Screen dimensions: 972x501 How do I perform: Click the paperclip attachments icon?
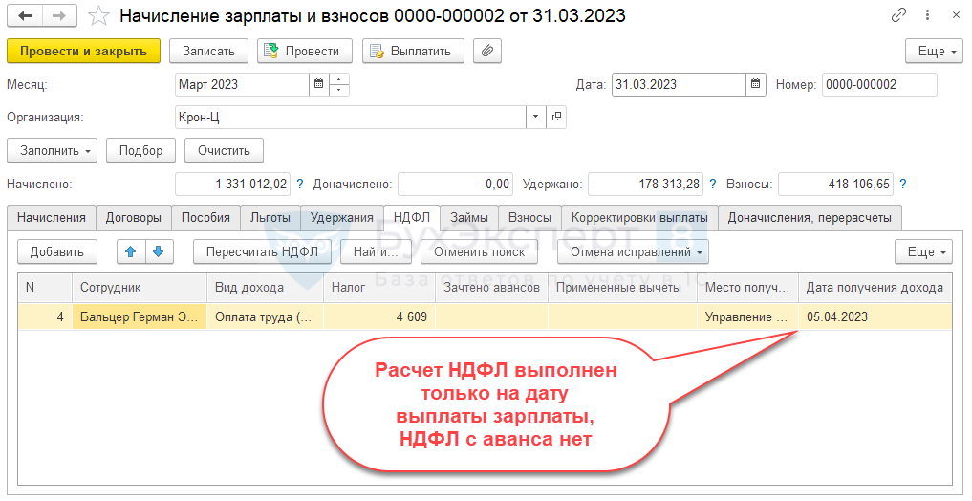tap(487, 51)
